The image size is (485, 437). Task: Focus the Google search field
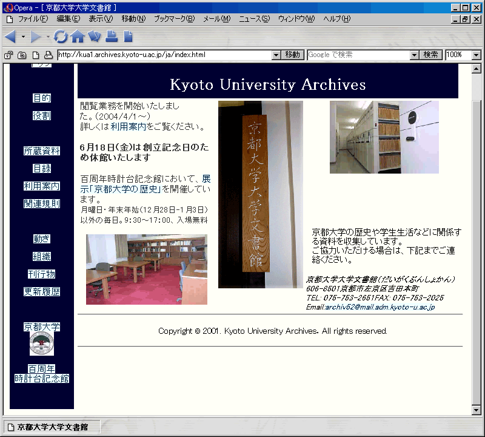(359, 55)
